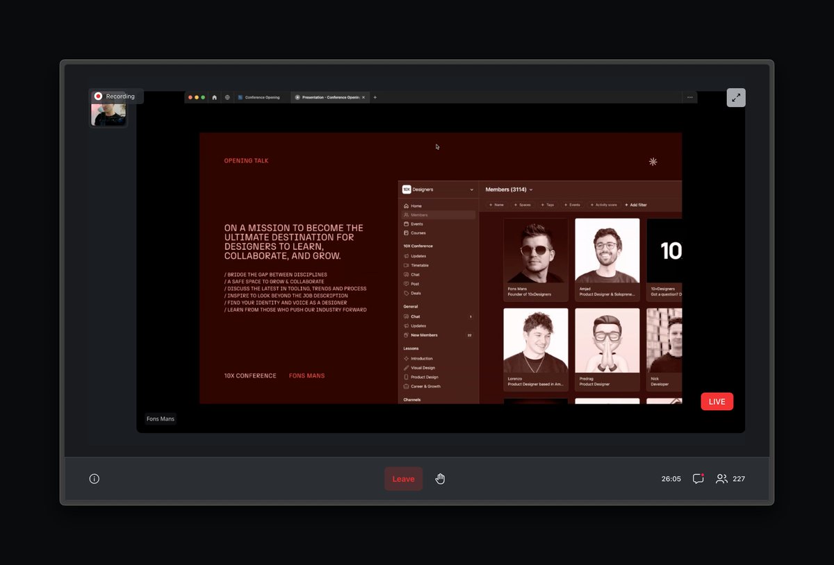Click the Fons Mans presenter name label
This screenshot has height=565, width=834.
pos(160,419)
